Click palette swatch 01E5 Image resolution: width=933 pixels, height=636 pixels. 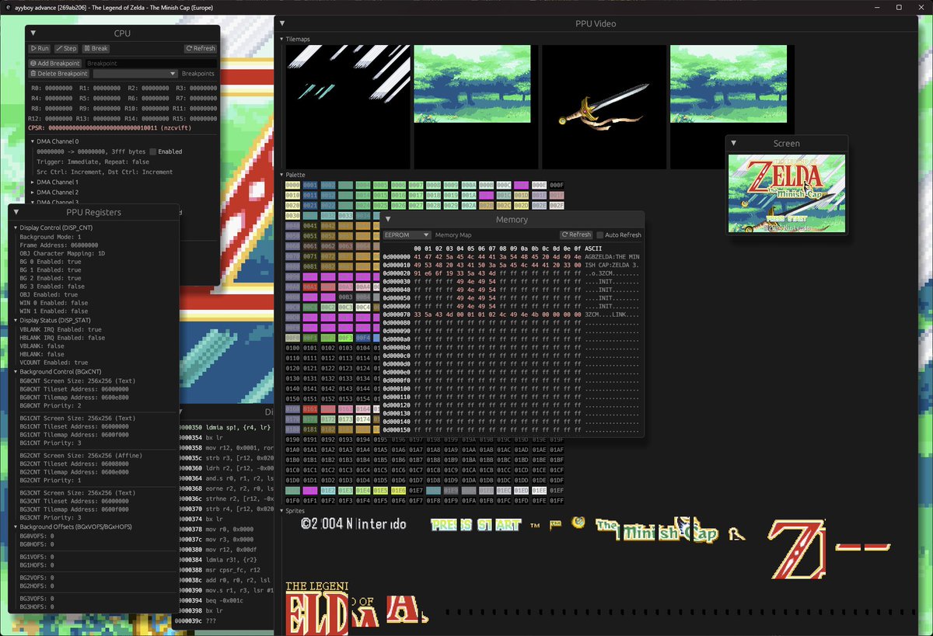(x=380, y=490)
